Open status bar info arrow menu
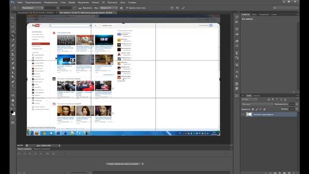The image size is (309, 174). [59, 145]
